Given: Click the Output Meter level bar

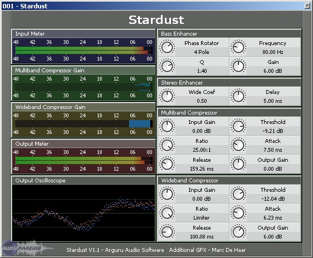Looking at the screenshot, I should click(84, 160).
